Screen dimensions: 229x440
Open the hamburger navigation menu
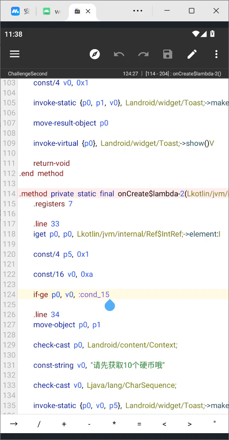tap(15, 54)
